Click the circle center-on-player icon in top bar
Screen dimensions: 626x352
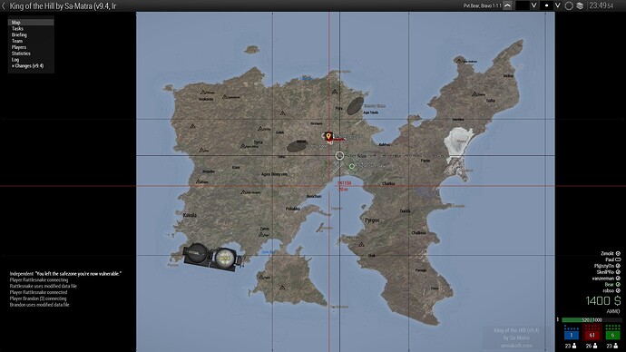(569, 5)
